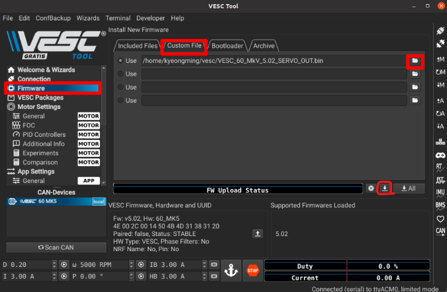Screen dimensions: 447x292
Task: Browse for the first custom firmware file
Action: pyautogui.click(x=415, y=61)
